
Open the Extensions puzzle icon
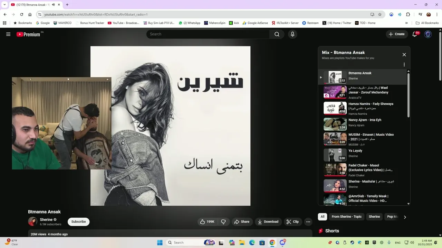(x=408, y=14)
